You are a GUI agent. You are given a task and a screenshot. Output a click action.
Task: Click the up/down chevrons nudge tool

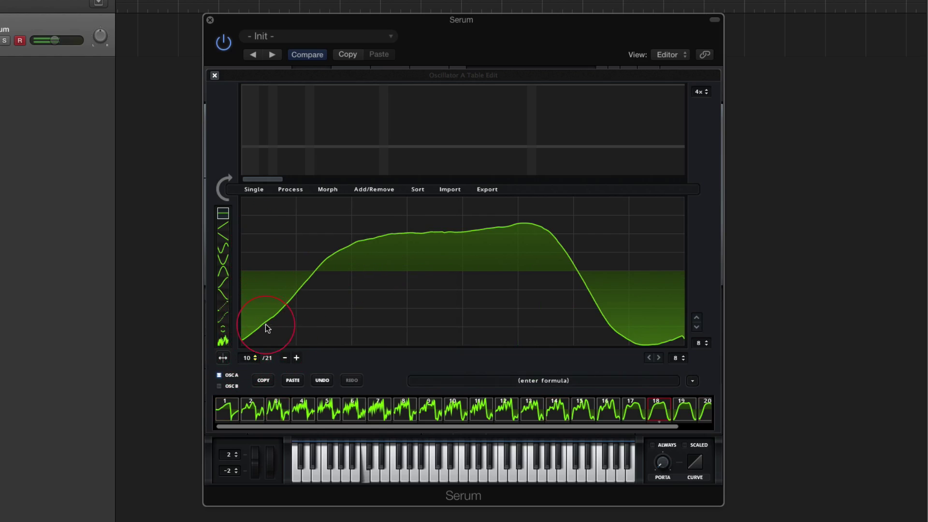223,329
